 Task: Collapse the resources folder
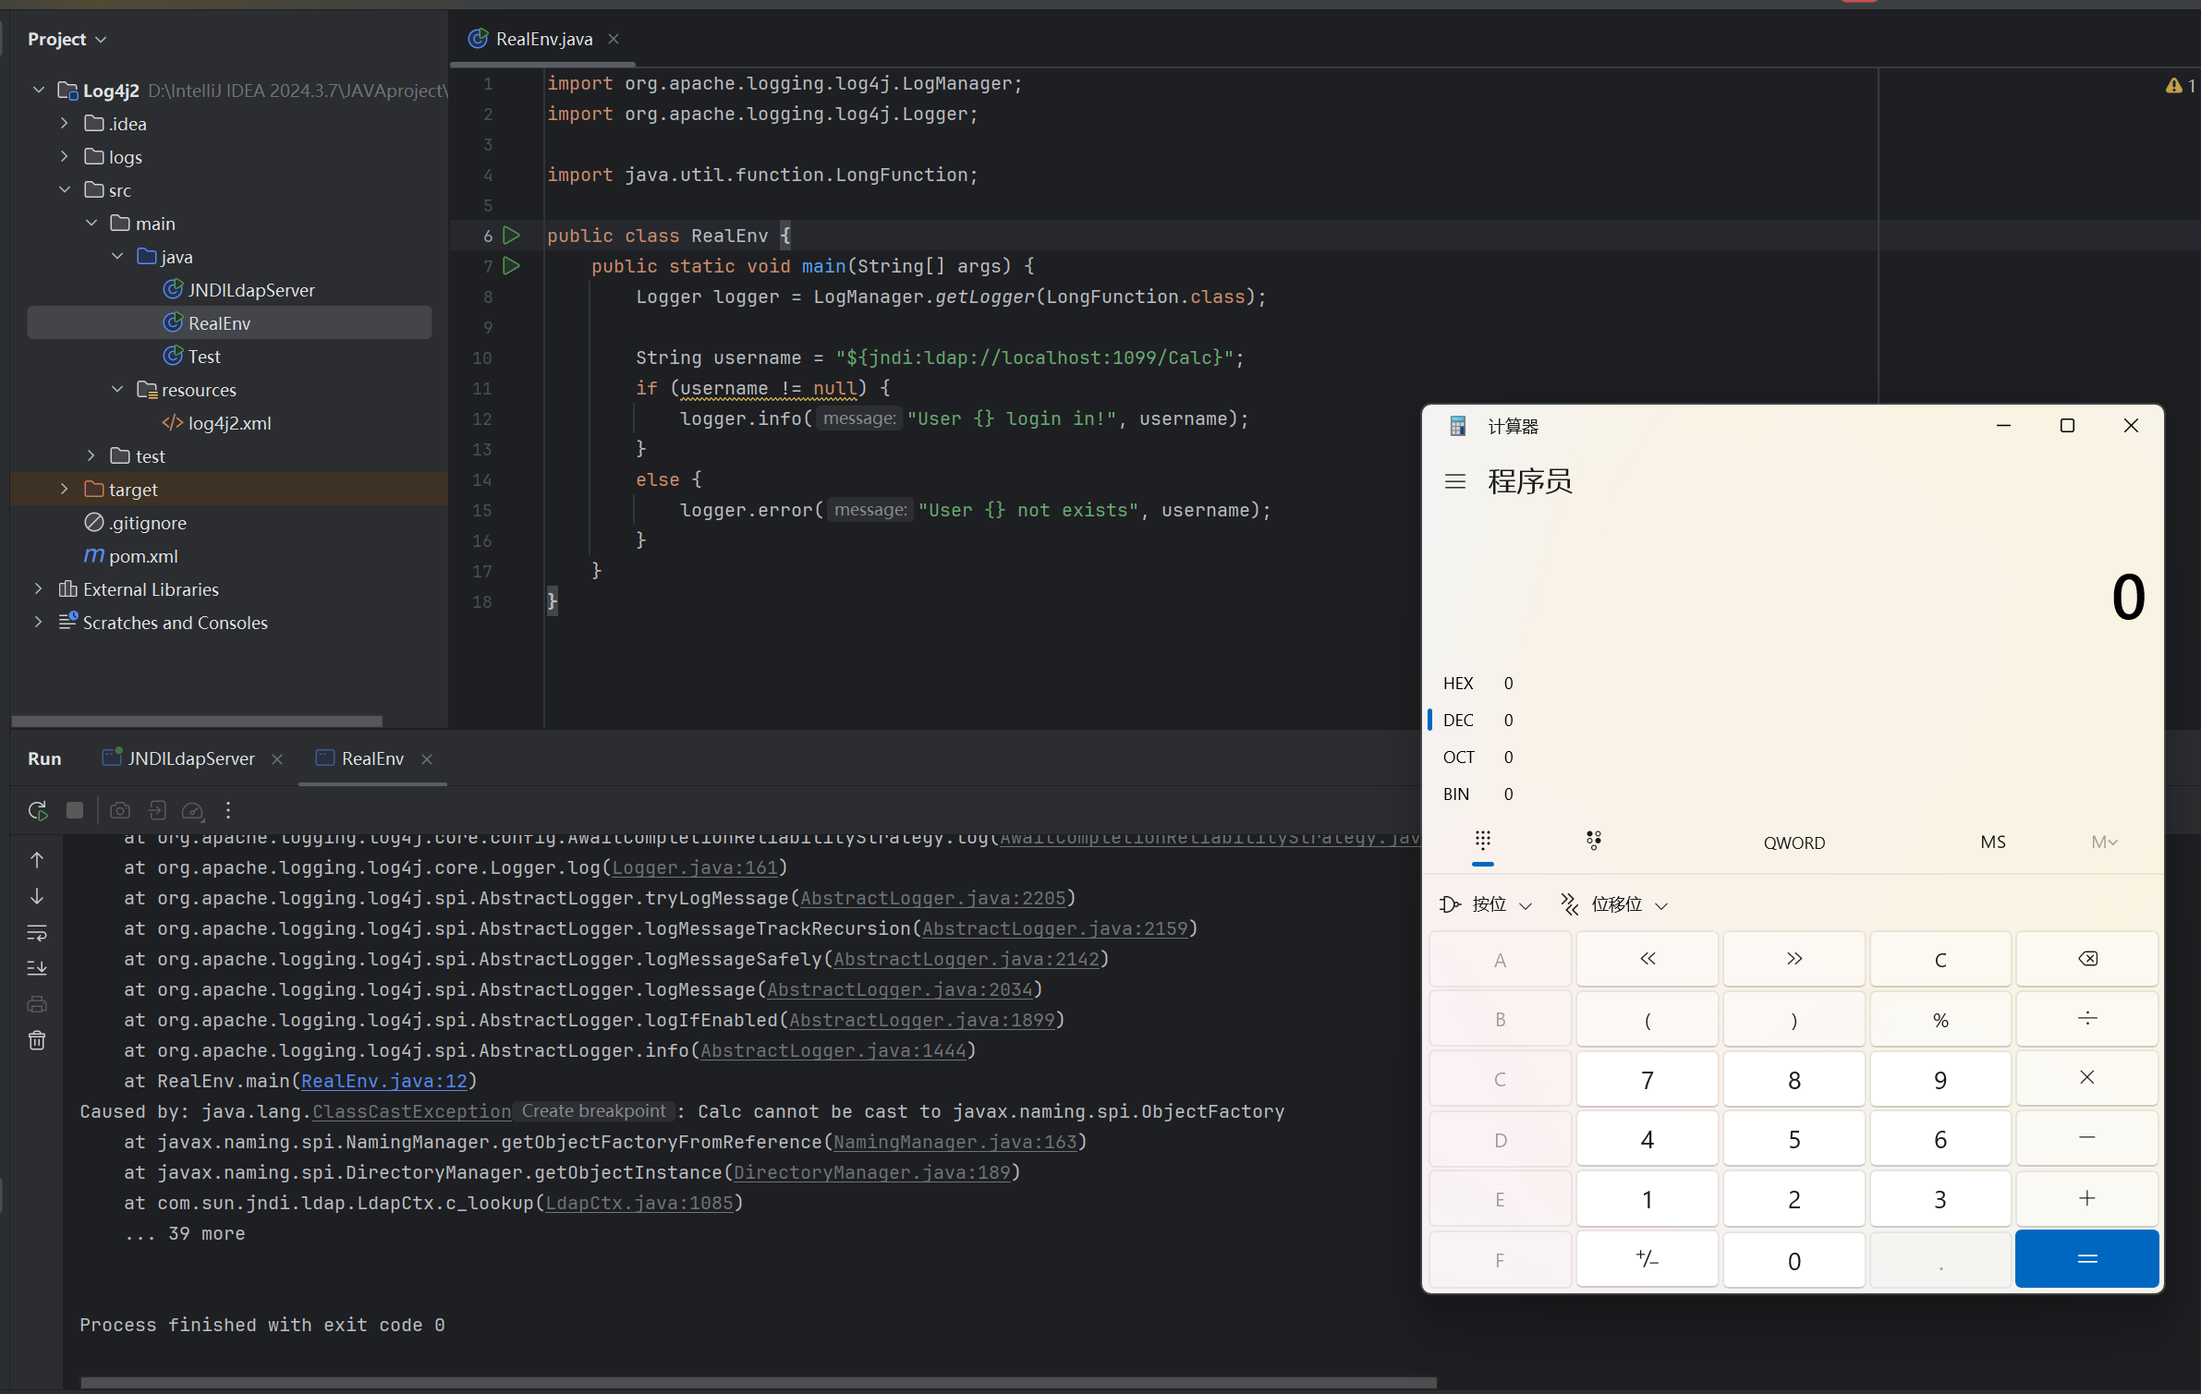point(116,389)
